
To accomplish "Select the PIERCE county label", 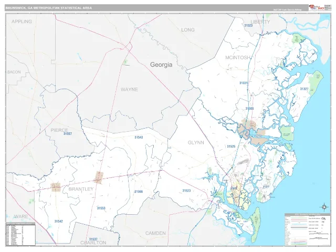I will 59,130.
